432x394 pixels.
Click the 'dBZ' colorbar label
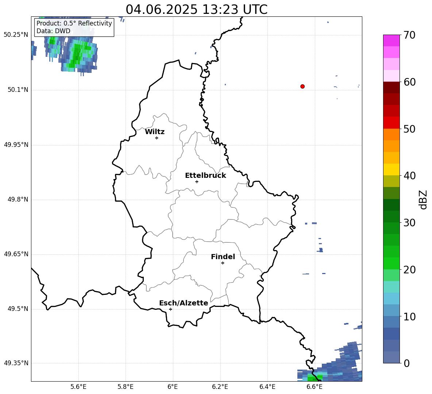pos(423,199)
